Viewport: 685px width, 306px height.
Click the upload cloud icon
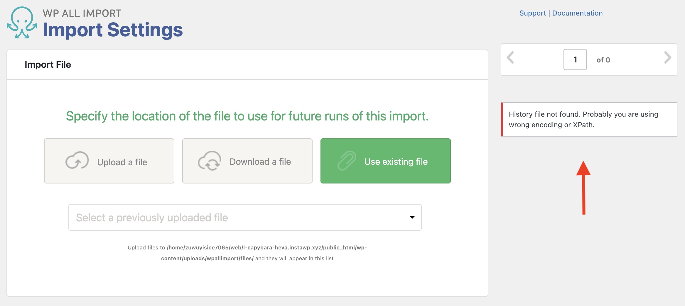tap(77, 161)
